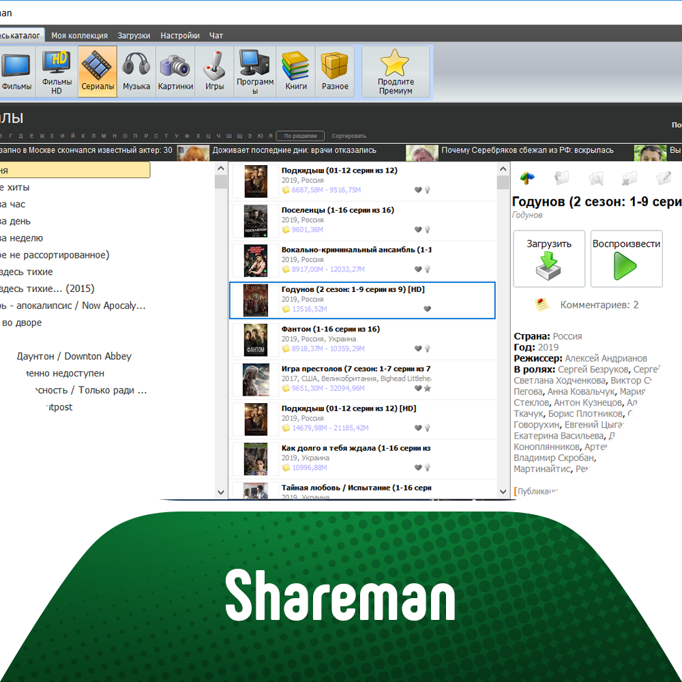The image size is (682, 682).
Task: Toggle favorite heart on Годунов row
Action: [x=427, y=309]
